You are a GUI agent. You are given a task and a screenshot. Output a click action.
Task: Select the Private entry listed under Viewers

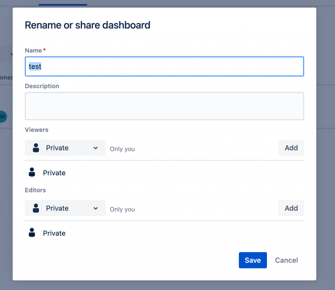54,173
